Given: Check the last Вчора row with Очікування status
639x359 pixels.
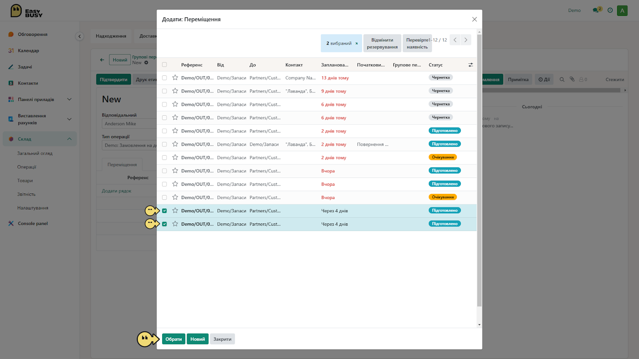Looking at the screenshot, I should point(165,197).
